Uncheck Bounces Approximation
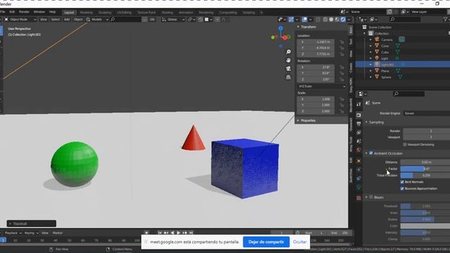 (x=402, y=188)
